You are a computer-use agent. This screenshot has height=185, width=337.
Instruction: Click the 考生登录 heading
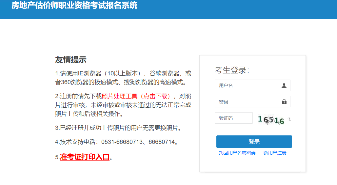(x=232, y=70)
